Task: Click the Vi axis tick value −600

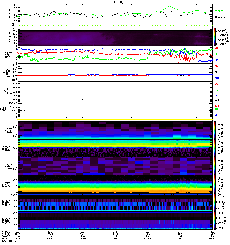Action: pyautogui.click(x=14, y=99)
